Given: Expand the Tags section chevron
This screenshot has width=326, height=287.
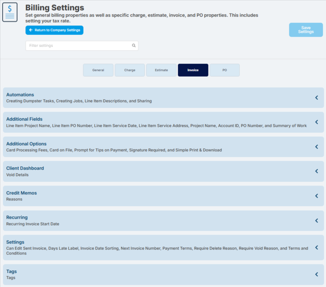Looking at the screenshot, I should point(316,274).
